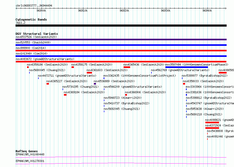Click the nsv6537526 (Sedlazeck2020) variant label

(x=36, y=37)
